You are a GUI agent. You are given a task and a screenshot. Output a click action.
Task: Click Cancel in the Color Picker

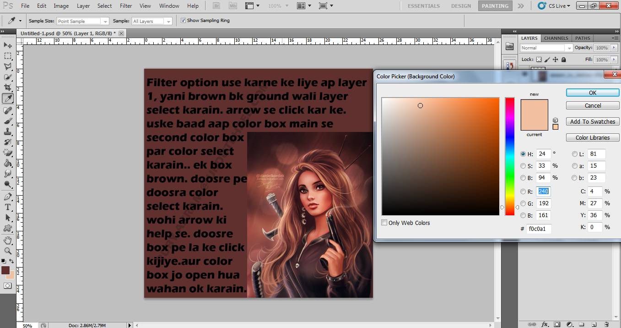pos(593,105)
